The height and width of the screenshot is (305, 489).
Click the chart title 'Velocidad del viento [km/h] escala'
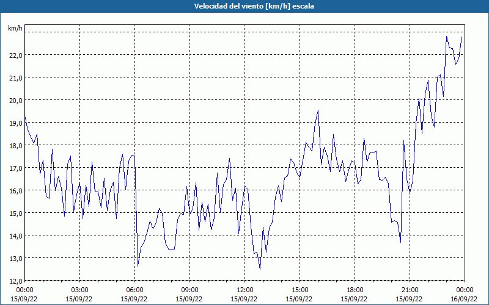pos(254,6)
